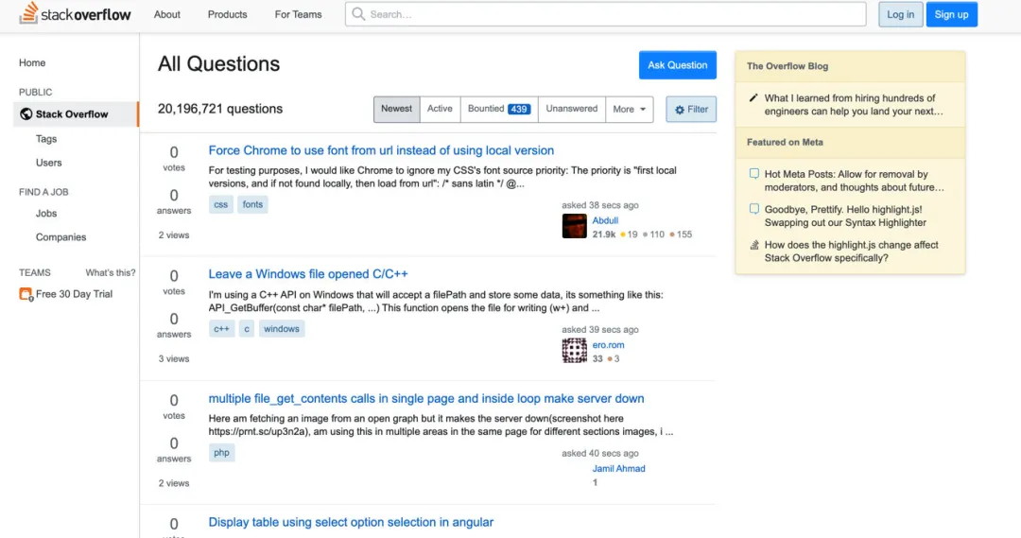Select Stack Overflow in sidebar
Screen dimensions: 1021x538
click(76, 114)
